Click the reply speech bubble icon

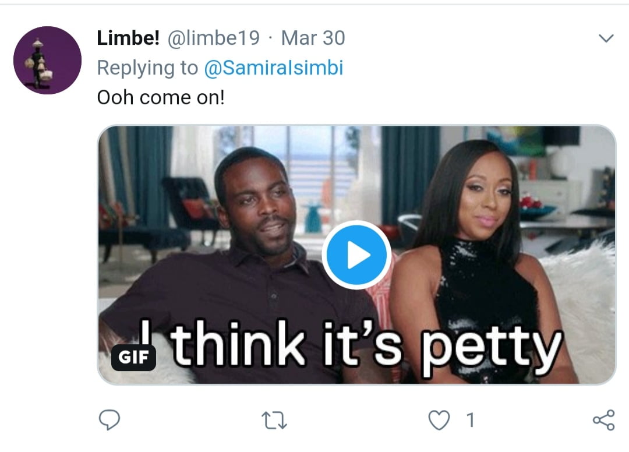coord(109,420)
